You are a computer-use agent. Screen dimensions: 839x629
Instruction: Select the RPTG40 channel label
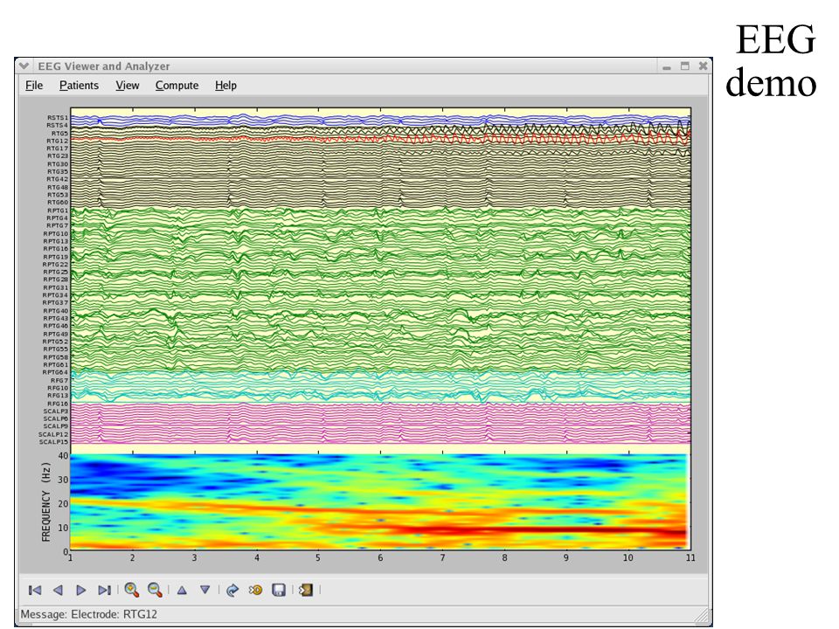click(56, 311)
